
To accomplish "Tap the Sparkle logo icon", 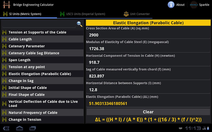I will pos(194,5).
